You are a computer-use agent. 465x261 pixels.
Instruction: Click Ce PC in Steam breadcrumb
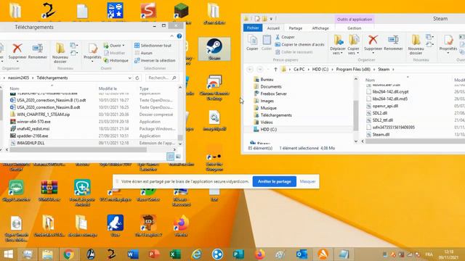(x=299, y=70)
